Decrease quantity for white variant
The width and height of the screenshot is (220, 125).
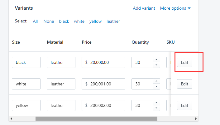click(156, 86)
